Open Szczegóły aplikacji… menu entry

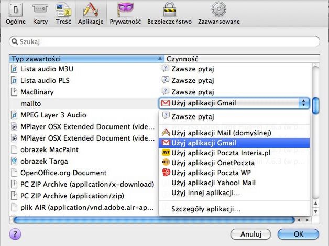tap(234, 209)
